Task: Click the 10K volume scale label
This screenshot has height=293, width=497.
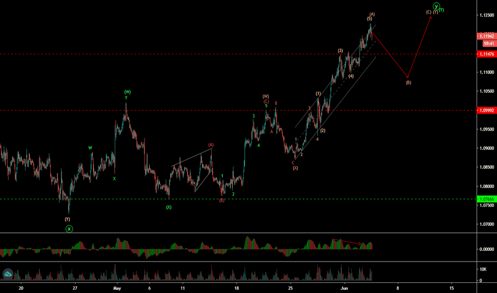Action: 483,269
